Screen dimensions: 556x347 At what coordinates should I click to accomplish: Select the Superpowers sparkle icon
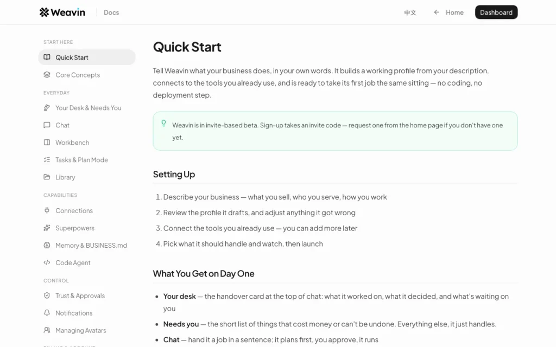47,228
